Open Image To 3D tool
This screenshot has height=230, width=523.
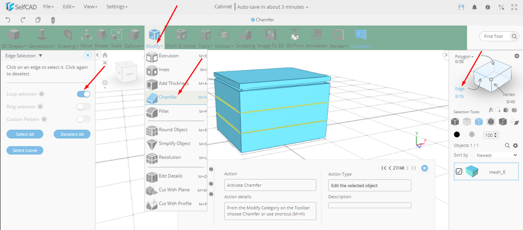[270, 38]
